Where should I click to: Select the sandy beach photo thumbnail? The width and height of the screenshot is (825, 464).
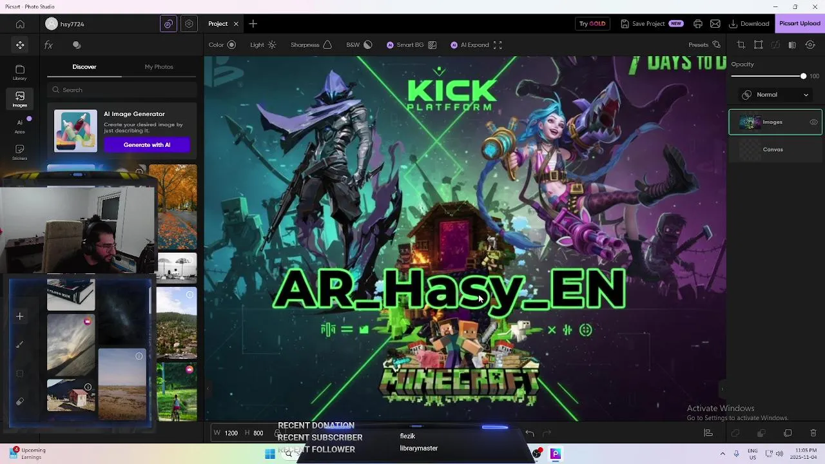point(122,385)
